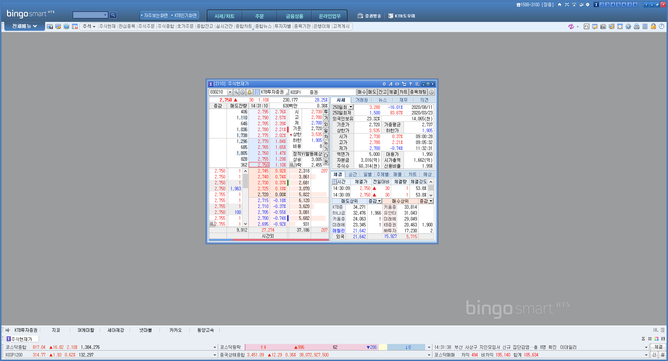Click the alarm bell icon beside stock code
668x361 pixels.
pos(249,92)
